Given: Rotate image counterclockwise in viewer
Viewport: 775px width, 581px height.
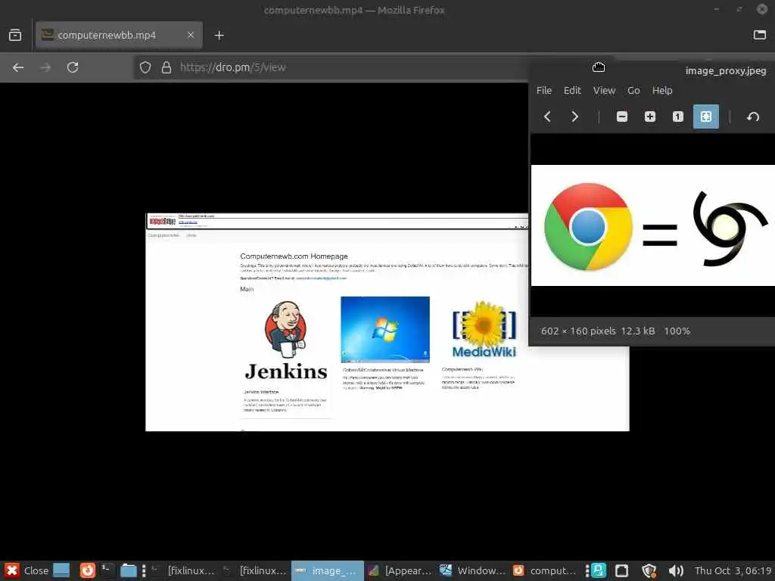Looking at the screenshot, I should (753, 117).
